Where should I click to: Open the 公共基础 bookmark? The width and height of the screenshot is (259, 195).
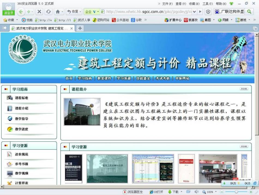120,20
